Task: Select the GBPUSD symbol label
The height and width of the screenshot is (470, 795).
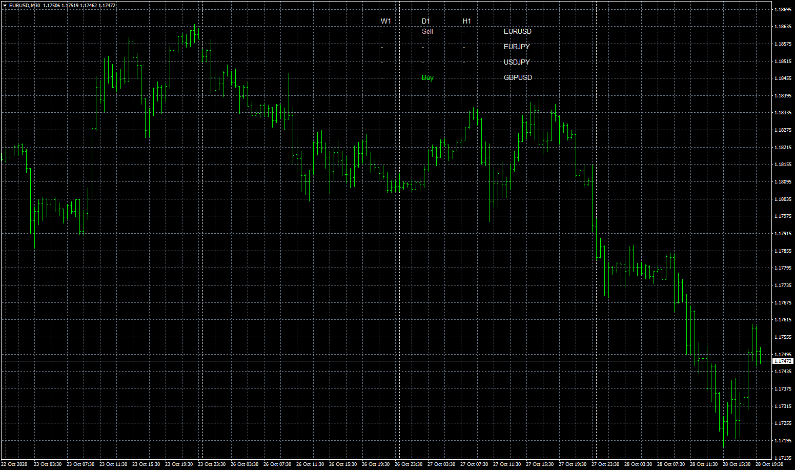Action: (x=518, y=77)
